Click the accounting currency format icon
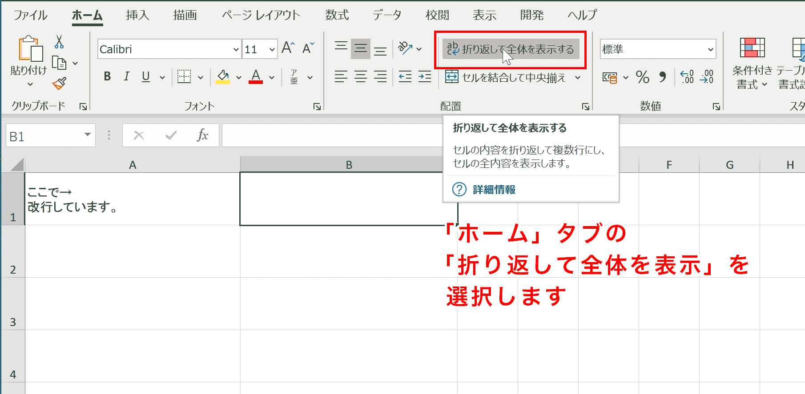 (x=610, y=78)
